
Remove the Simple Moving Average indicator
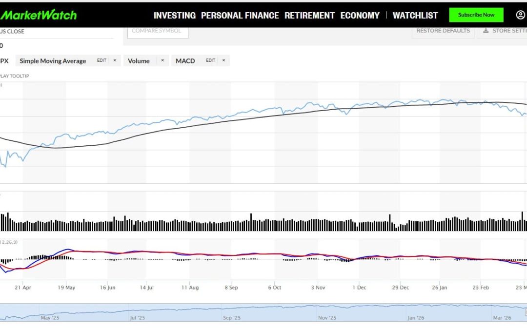[114, 60]
